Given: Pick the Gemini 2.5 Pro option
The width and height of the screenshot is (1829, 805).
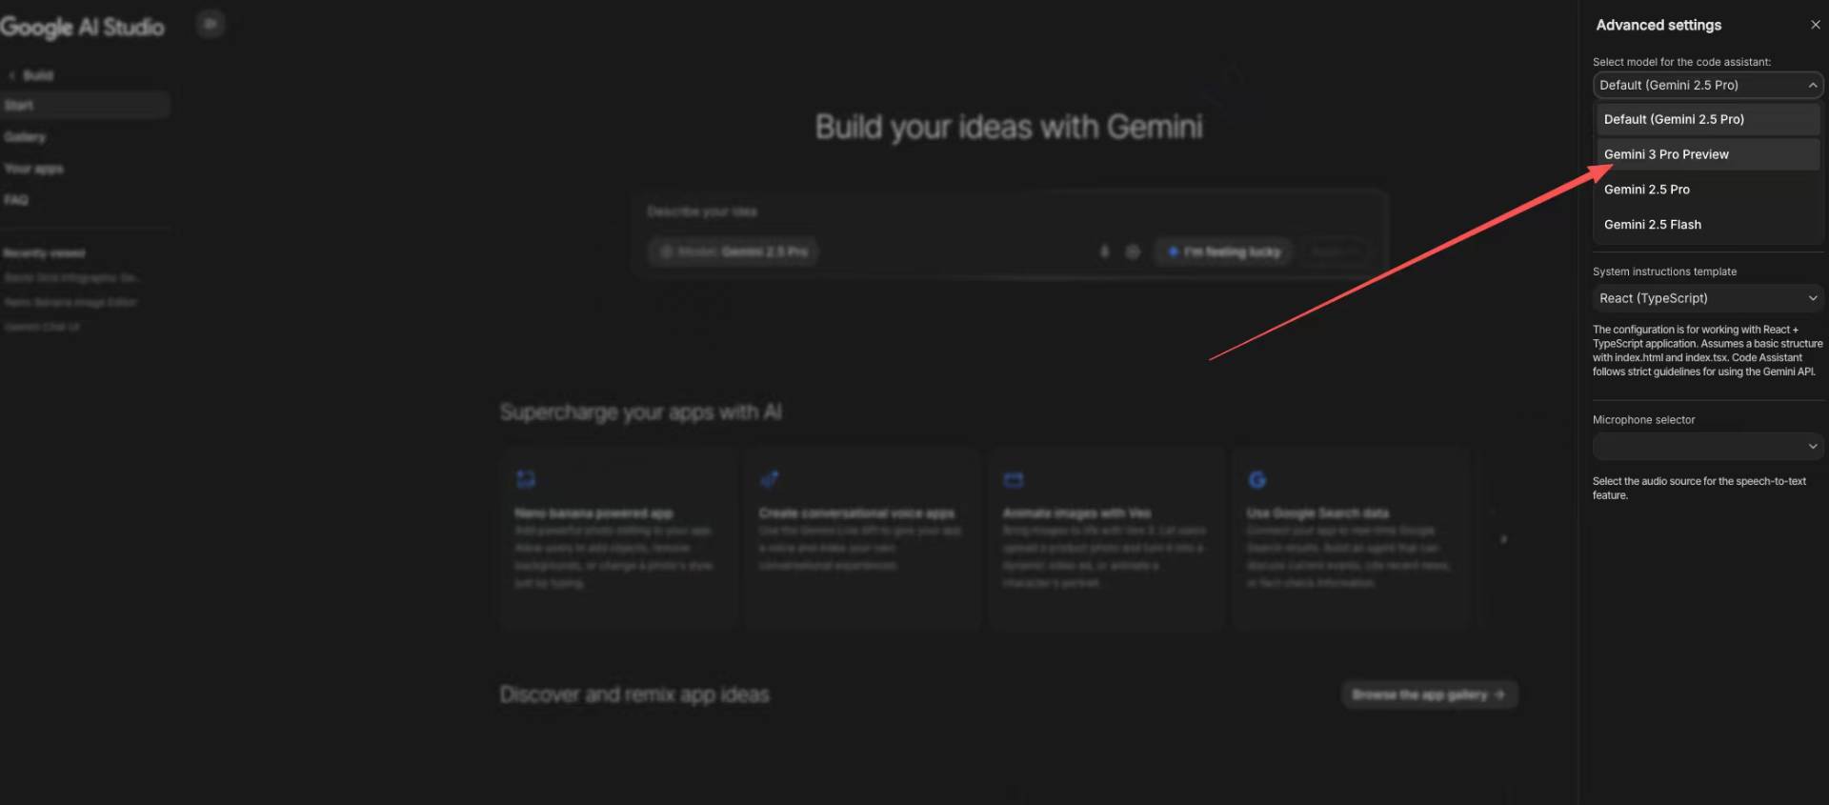Looking at the screenshot, I should click(1708, 190).
